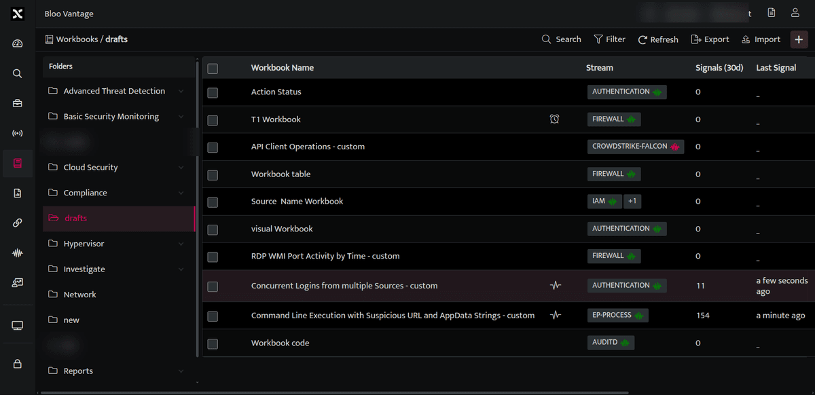815x395 pixels.
Task: Open the waveform icon in left sidebar
Action: [x=18, y=253]
